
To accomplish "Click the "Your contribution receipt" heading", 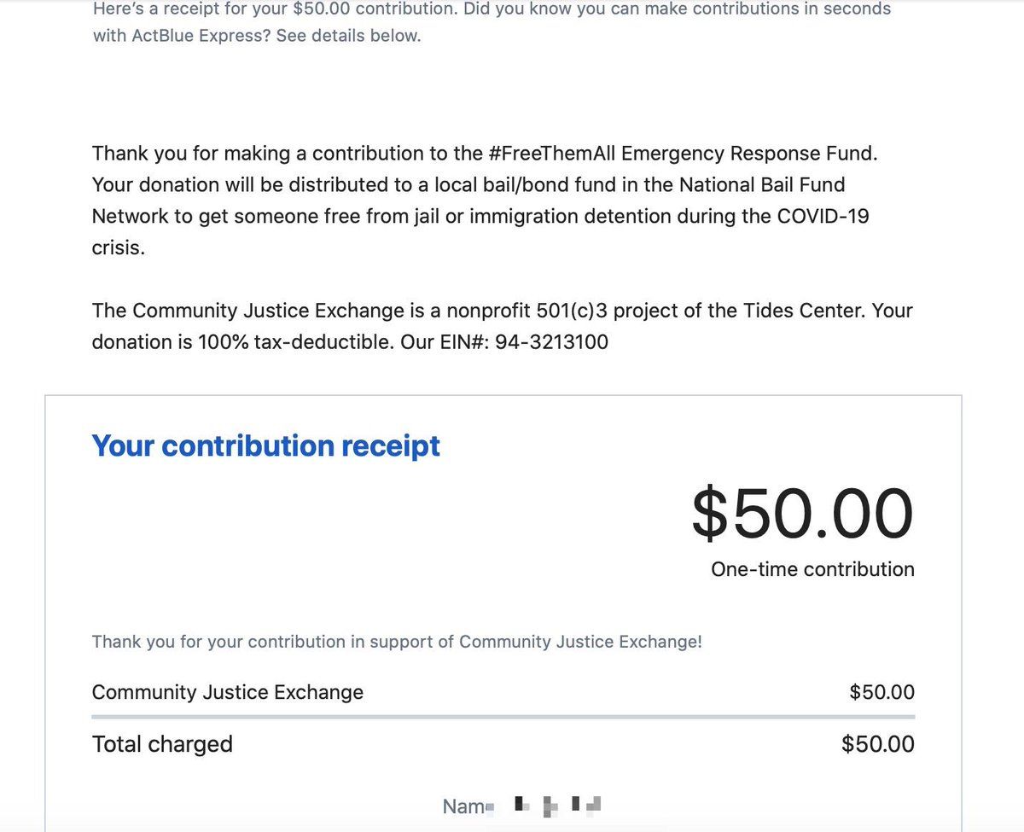I will click(x=265, y=445).
